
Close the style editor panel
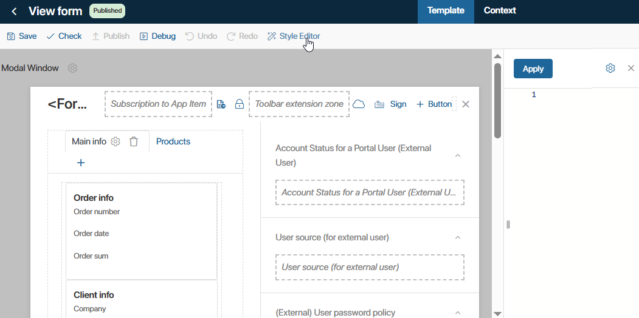click(x=631, y=68)
